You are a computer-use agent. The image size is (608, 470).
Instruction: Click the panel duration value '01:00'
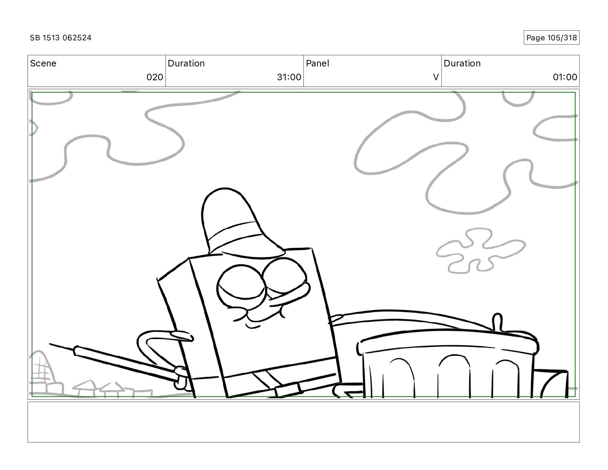(565, 77)
